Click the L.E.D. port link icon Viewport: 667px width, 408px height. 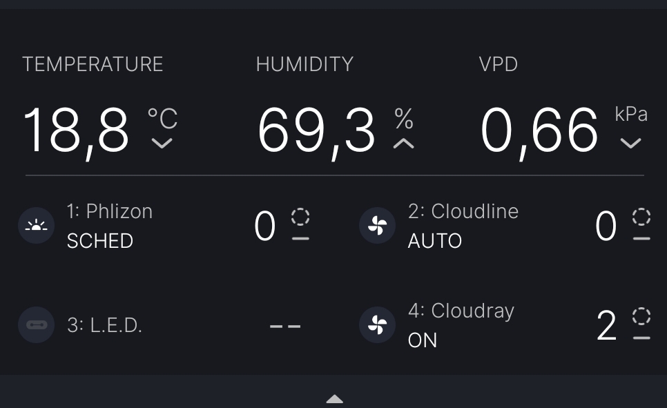[x=36, y=325]
